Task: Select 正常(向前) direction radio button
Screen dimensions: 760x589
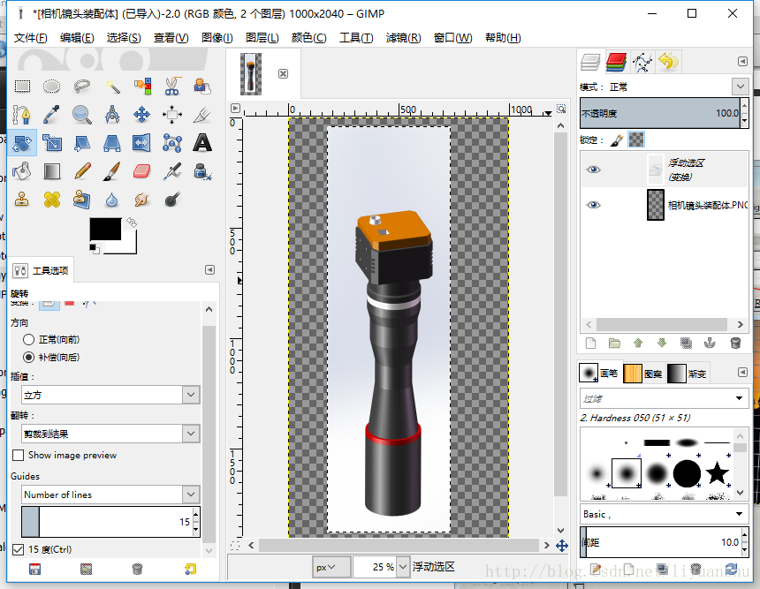Action: point(28,340)
